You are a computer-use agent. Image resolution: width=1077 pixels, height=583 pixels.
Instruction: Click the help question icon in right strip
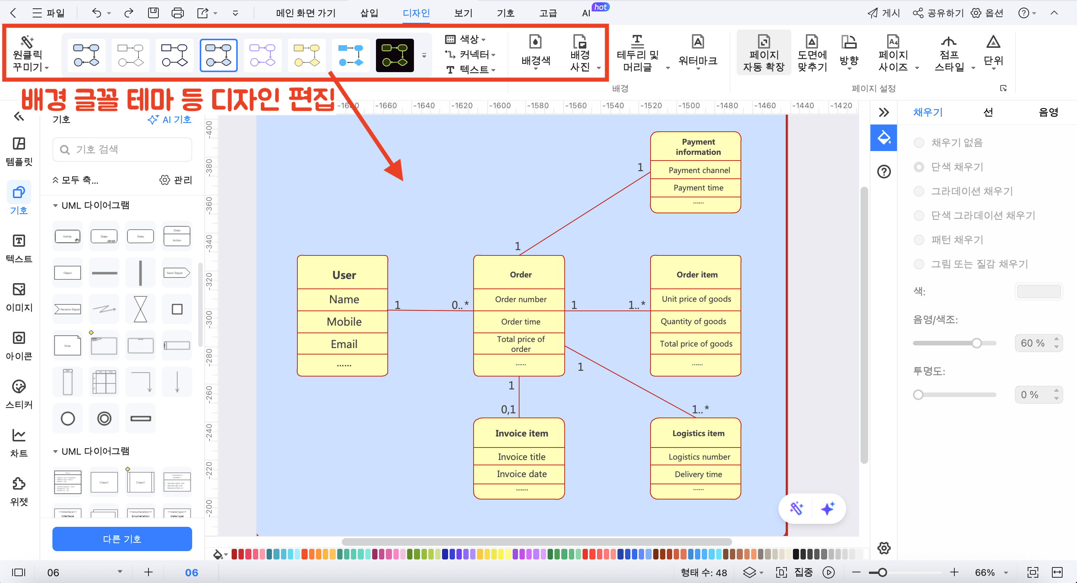[884, 171]
